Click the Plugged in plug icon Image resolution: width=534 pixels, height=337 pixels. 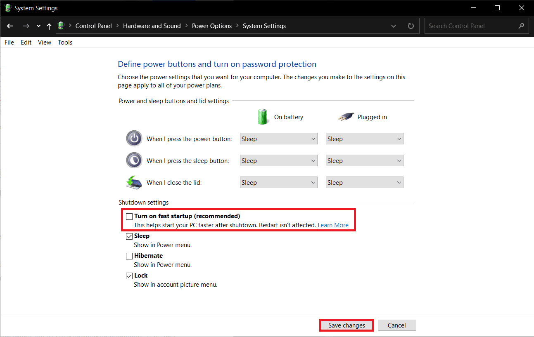tap(346, 117)
